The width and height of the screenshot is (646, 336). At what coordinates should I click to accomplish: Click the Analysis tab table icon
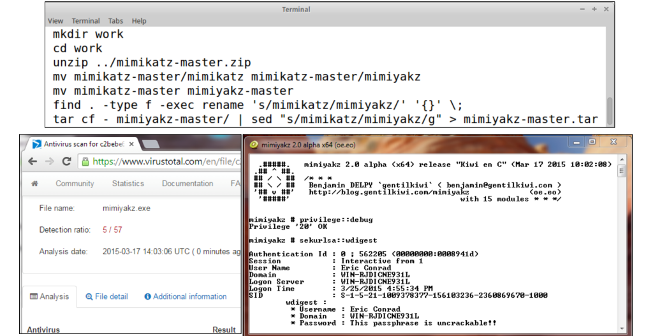point(34,296)
